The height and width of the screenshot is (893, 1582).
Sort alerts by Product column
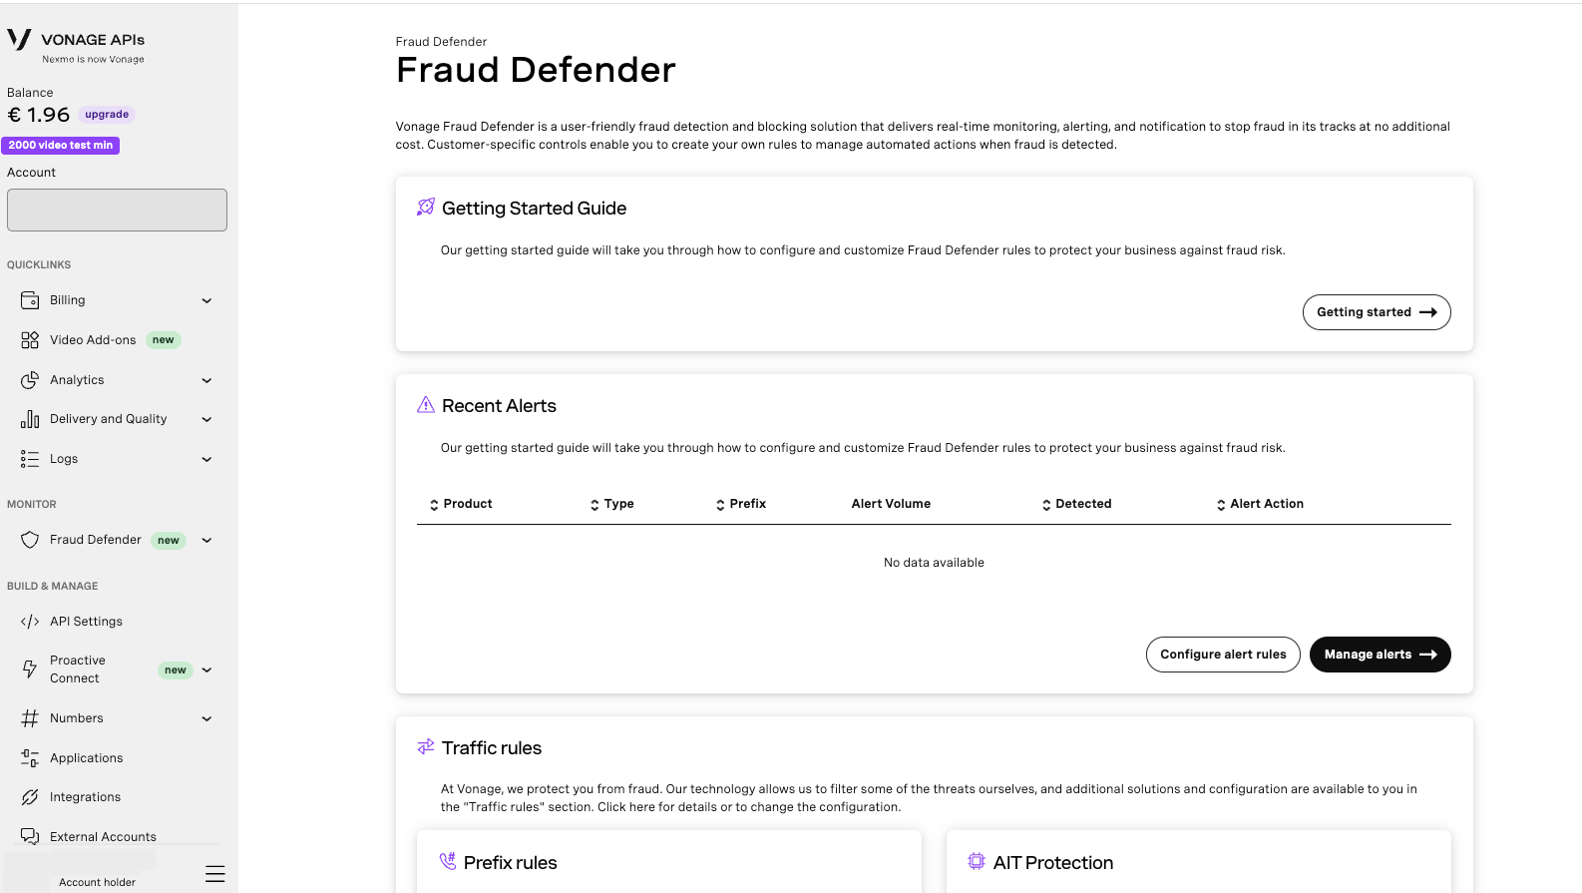coord(461,504)
